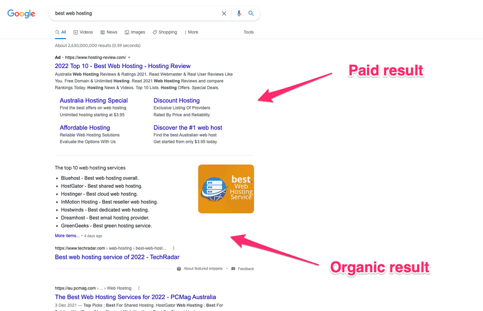Start voice search with microphone icon
The image size is (483, 311).
pos(239,13)
